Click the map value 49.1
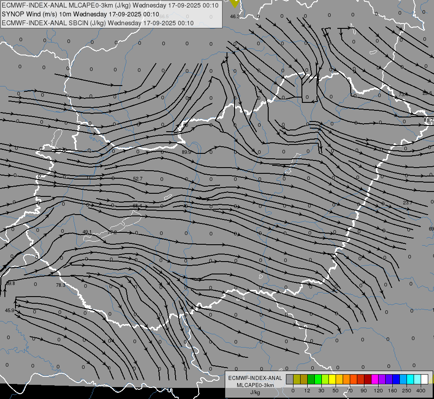 [87, 232]
